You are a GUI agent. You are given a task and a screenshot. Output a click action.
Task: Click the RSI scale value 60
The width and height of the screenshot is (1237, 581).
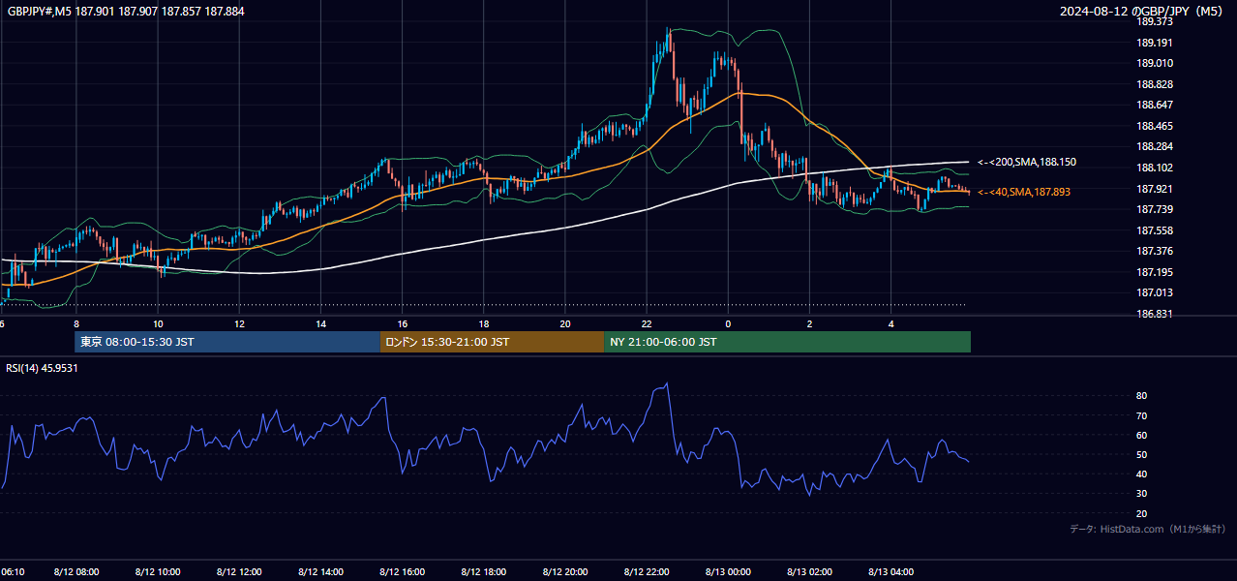[x=1142, y=435]
